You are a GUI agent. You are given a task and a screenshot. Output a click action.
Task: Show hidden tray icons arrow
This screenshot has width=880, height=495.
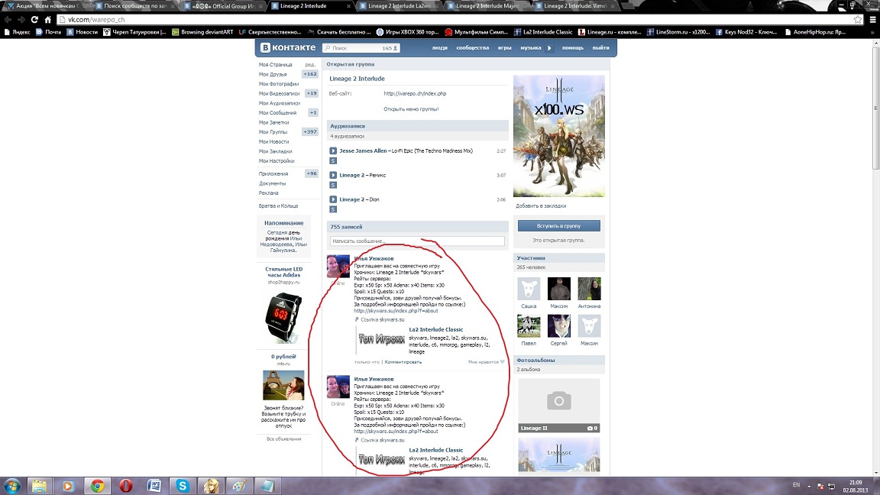pyautogui.click(x=809, y=486)
